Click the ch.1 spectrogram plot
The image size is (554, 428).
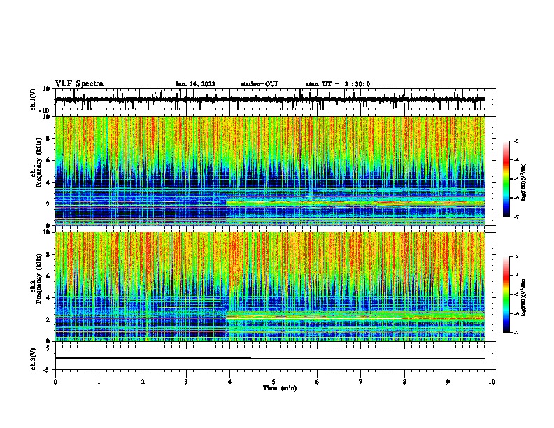269,171
